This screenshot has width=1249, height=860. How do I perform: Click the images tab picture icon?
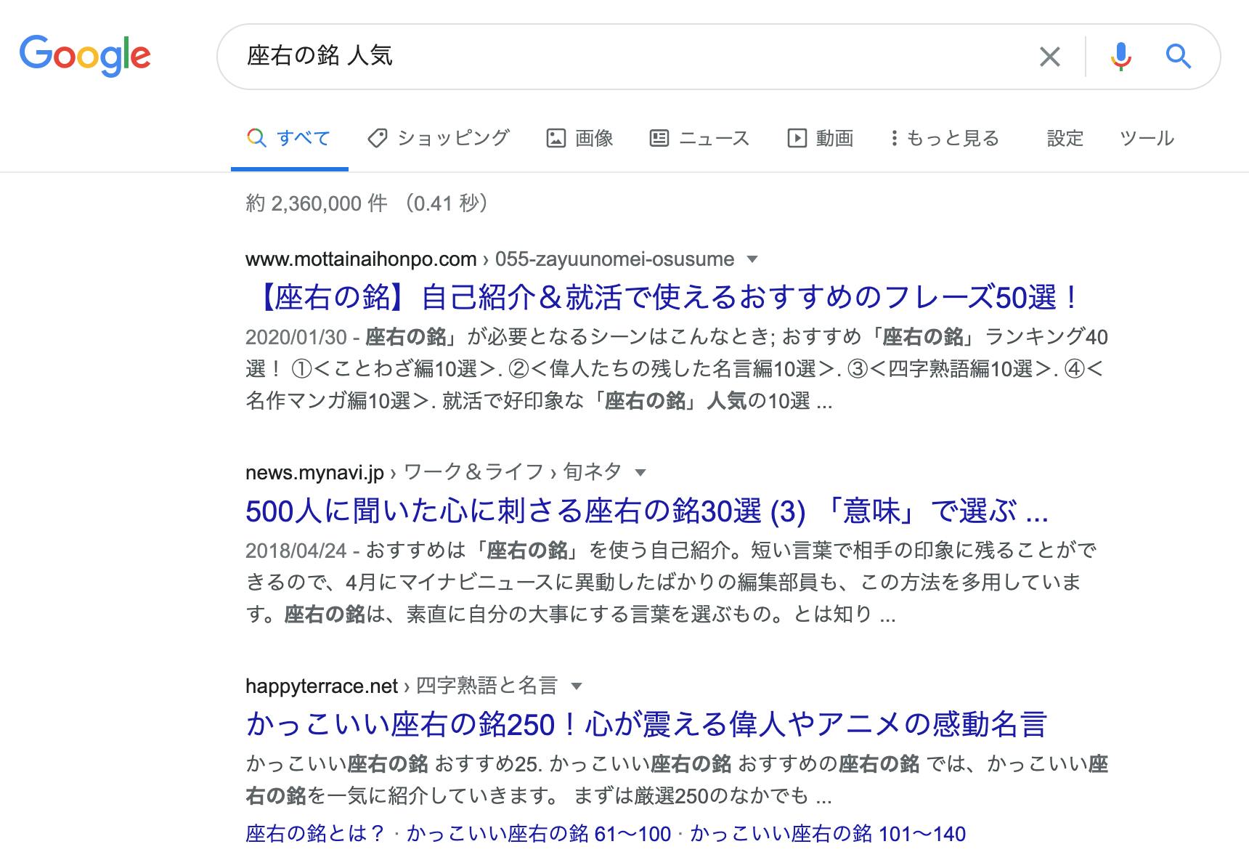556,138
